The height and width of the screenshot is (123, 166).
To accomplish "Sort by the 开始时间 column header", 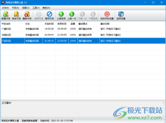I will pos(49,24).
